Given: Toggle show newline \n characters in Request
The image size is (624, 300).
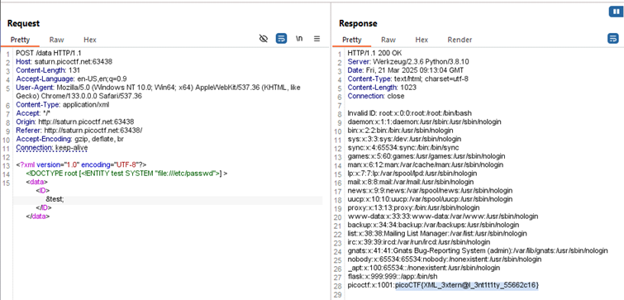Looking at the screenshot, I should click(x=299, y=39).
